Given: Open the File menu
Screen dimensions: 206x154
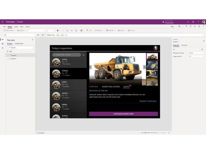Looking at the screenshot, I should click(5, 27).
